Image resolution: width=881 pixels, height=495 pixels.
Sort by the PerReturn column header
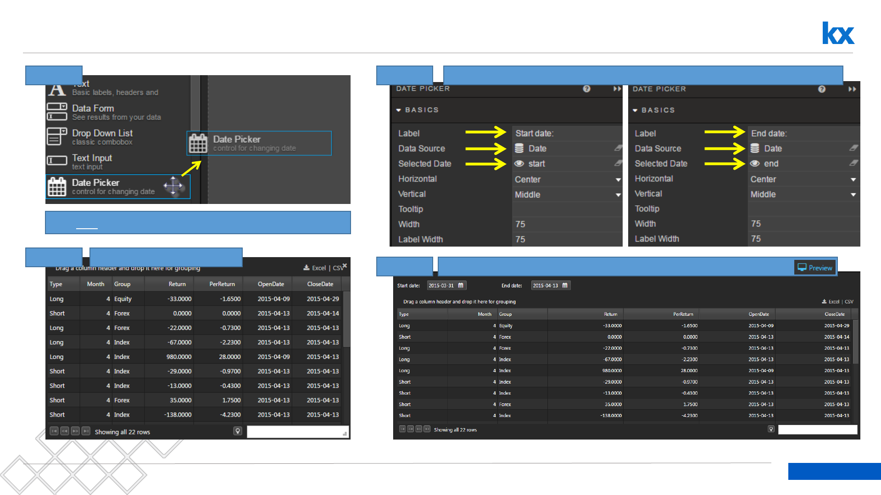point(222,284)
